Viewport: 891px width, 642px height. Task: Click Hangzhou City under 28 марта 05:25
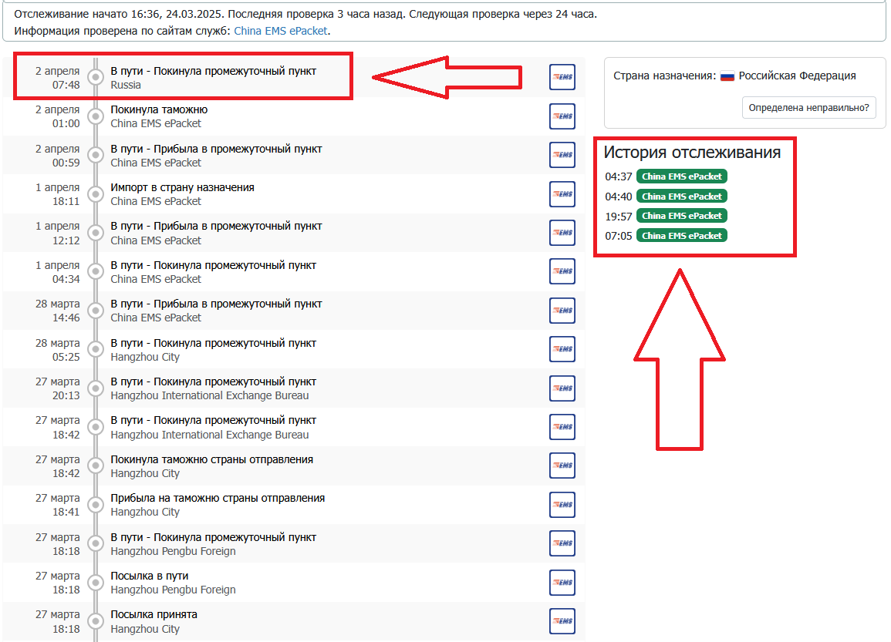145,357
